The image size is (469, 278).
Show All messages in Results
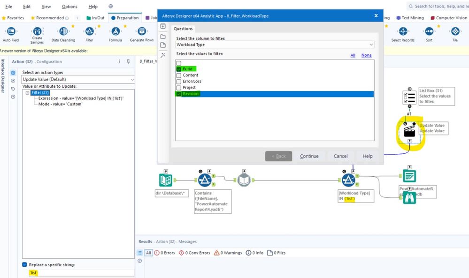(149, 253)
